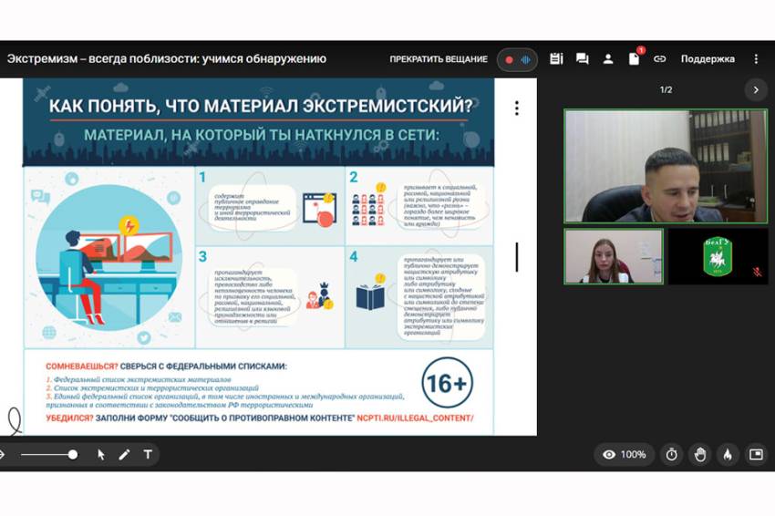775x516 pixels.
Task: Click the broadcast title 'Экстремизм – всегда поблизости'
Action: (x=167, y=59)
